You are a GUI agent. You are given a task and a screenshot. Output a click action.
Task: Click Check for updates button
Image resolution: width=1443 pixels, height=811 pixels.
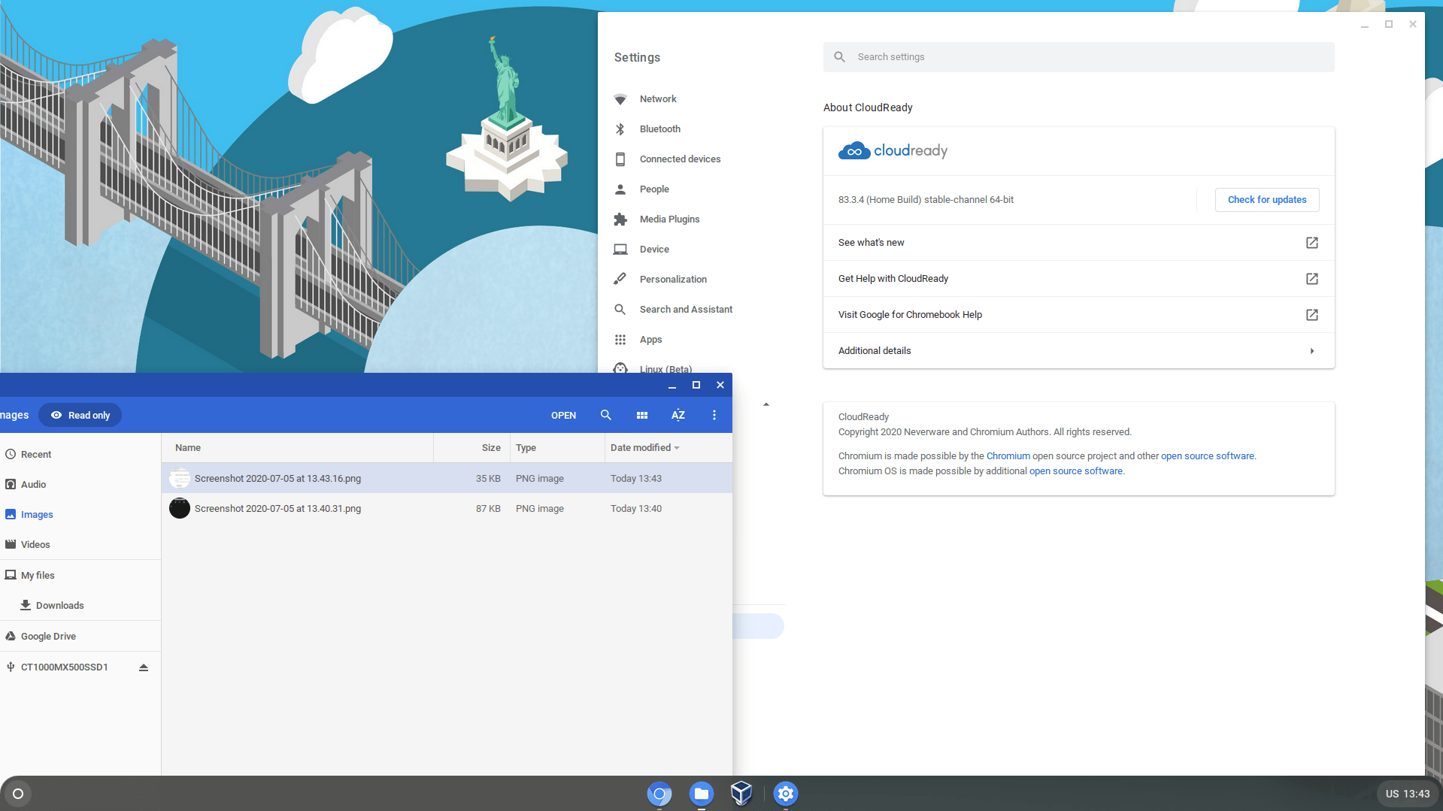tap(1267, 200)
